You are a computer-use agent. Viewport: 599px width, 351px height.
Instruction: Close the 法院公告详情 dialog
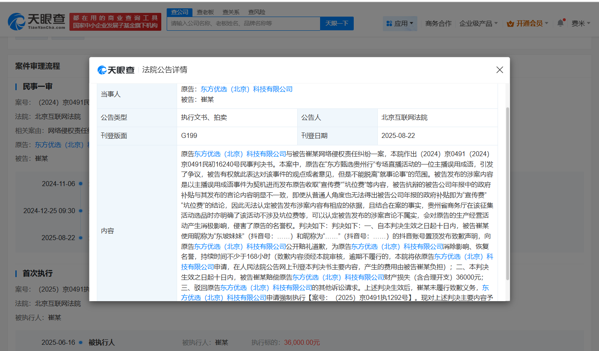click(x=499, y=70)
